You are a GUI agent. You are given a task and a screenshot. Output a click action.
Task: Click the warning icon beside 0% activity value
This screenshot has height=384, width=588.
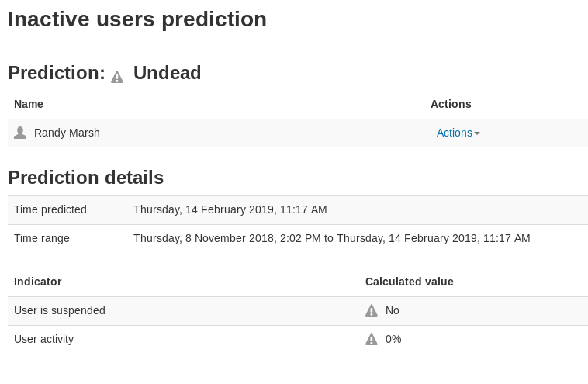(372, 339)
